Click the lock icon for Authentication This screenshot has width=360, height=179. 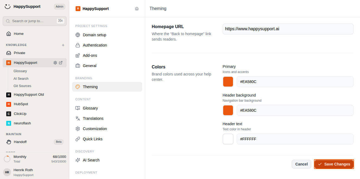click(x=78, y=45)
